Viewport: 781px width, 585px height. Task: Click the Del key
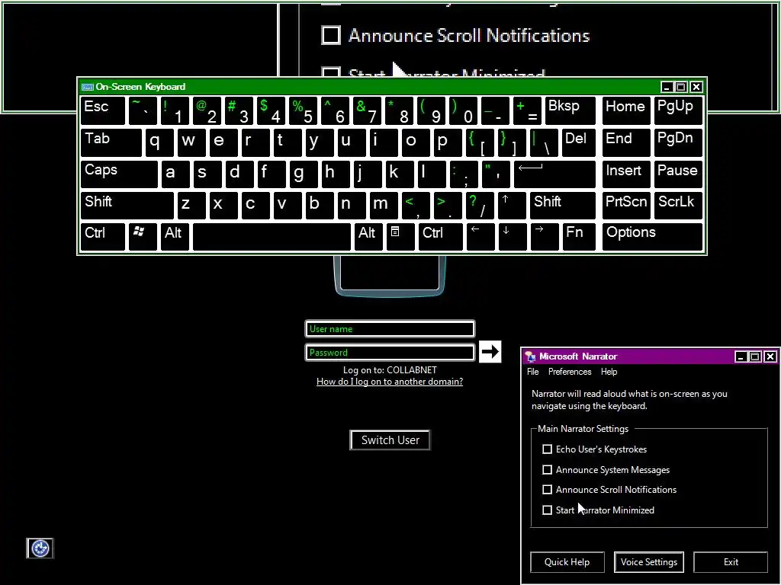pos(578,142)
